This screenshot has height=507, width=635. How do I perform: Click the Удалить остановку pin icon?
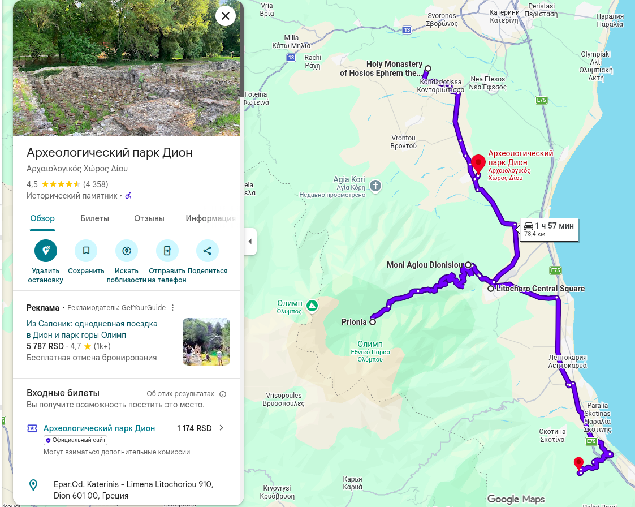[46, 251]
